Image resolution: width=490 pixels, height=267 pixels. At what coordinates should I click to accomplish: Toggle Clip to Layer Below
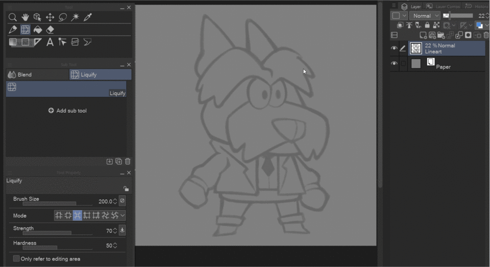400,25
